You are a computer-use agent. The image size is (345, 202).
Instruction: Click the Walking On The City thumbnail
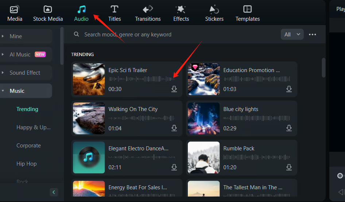point(89,118)
